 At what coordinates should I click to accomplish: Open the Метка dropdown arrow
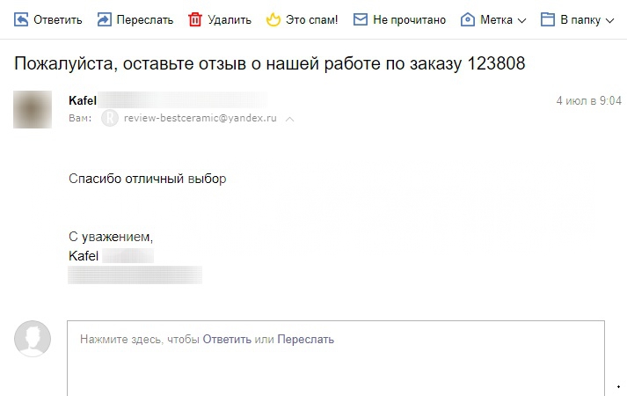[x=521, y=20]
